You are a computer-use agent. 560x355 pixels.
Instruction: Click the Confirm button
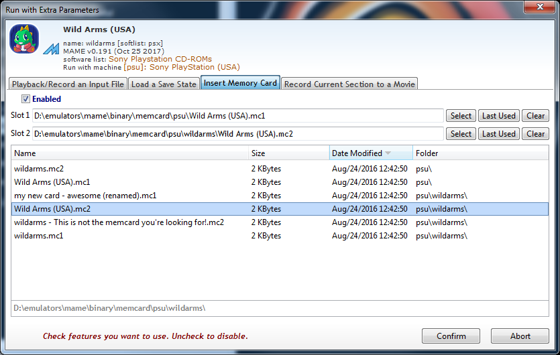(x=451, y=336)
